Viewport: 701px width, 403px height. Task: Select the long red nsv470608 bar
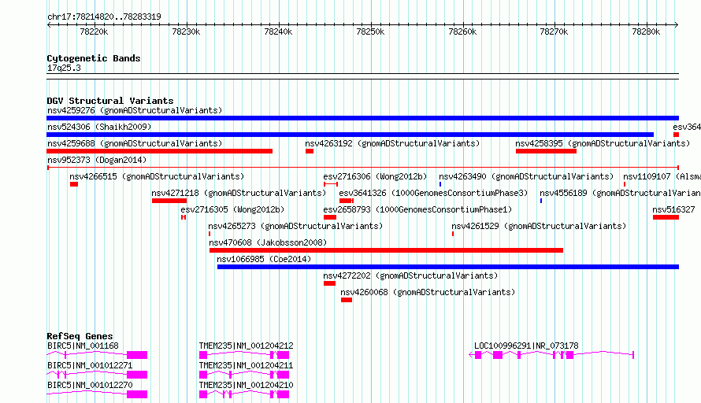386,250
